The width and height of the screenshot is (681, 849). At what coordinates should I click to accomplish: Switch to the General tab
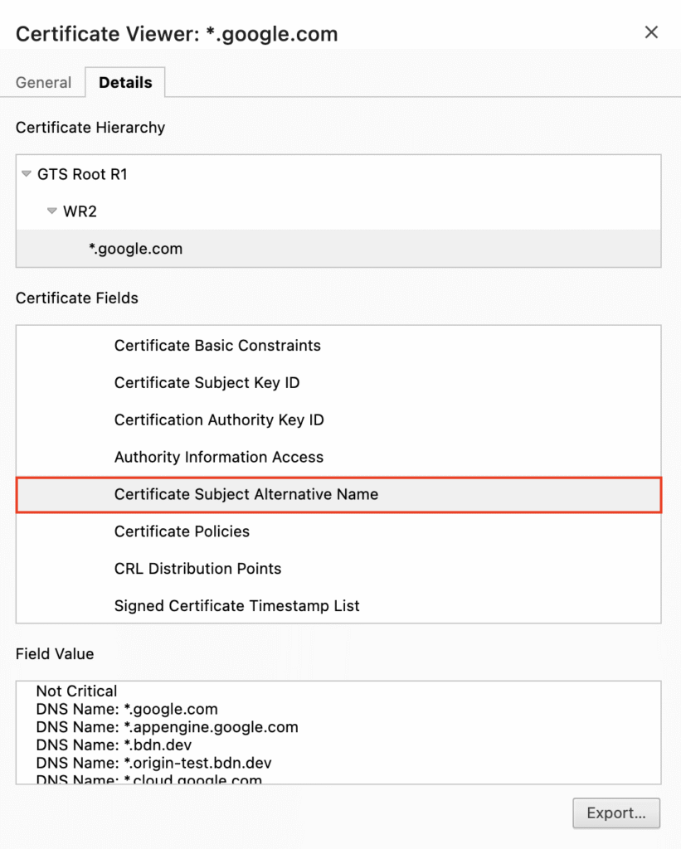(x=44, y=82)
